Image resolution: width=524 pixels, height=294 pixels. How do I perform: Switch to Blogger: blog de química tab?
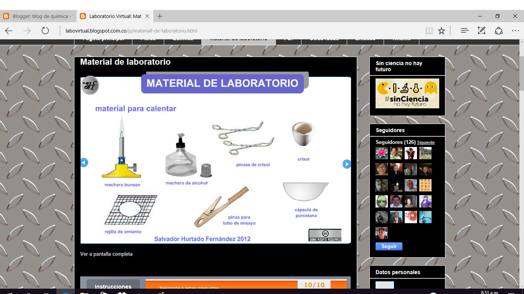tap(38, 16)
